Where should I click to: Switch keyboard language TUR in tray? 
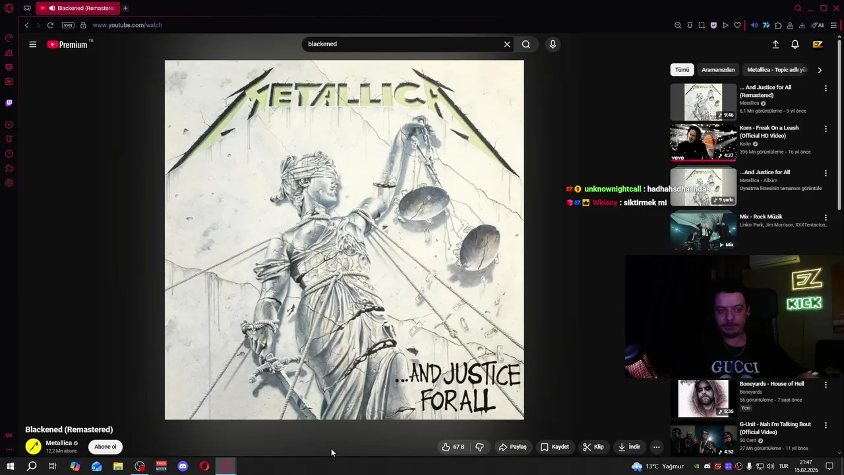(784, 466)
